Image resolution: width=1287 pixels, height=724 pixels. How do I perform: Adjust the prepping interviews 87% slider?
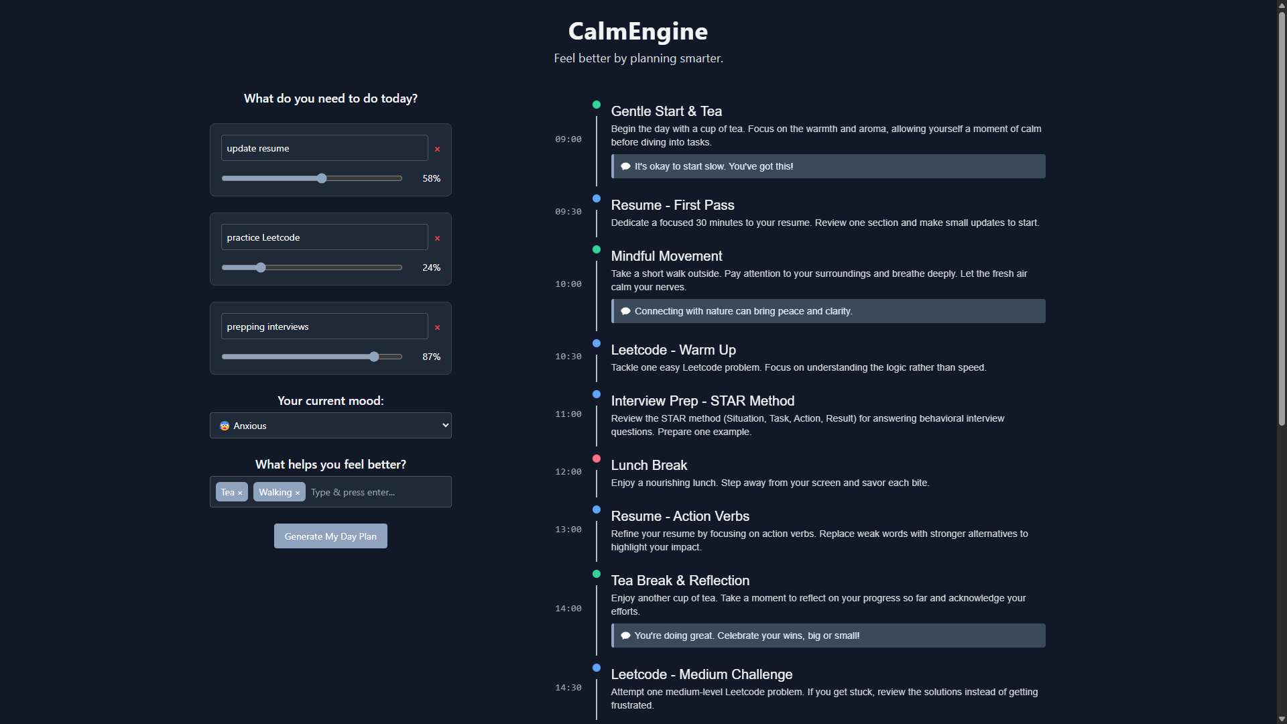pos(374,357)
